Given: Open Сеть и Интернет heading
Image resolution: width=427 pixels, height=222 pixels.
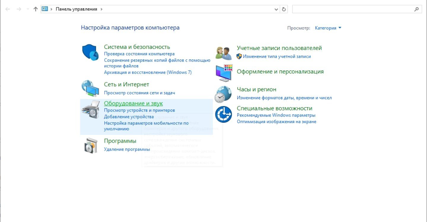Looking at the screenshot, I should (127, 84).
